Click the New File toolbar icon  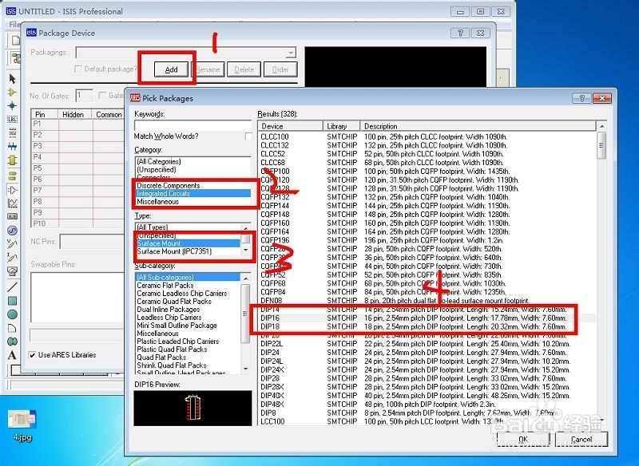pyautogui.click(x=15, y=40)
